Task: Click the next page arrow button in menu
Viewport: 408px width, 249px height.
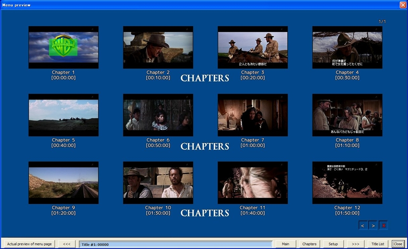Action: 373,226
